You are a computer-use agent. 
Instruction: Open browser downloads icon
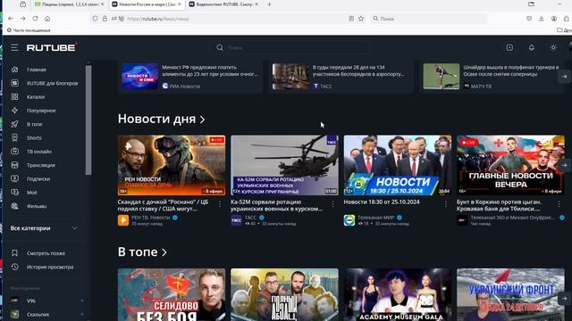(x=542, y=19)
